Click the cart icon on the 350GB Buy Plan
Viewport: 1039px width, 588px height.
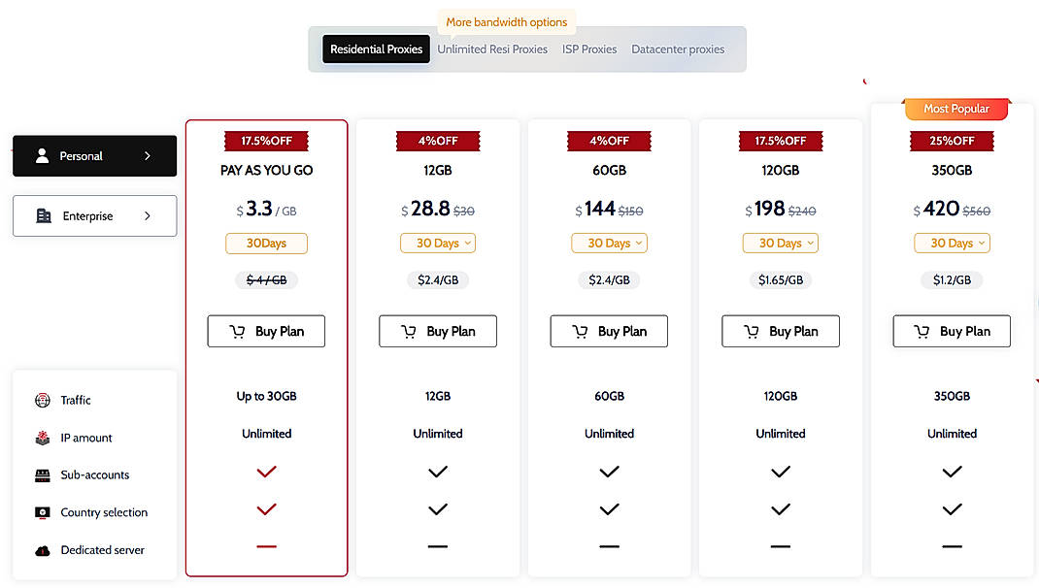pyautogui.click(x=922, y=331)
